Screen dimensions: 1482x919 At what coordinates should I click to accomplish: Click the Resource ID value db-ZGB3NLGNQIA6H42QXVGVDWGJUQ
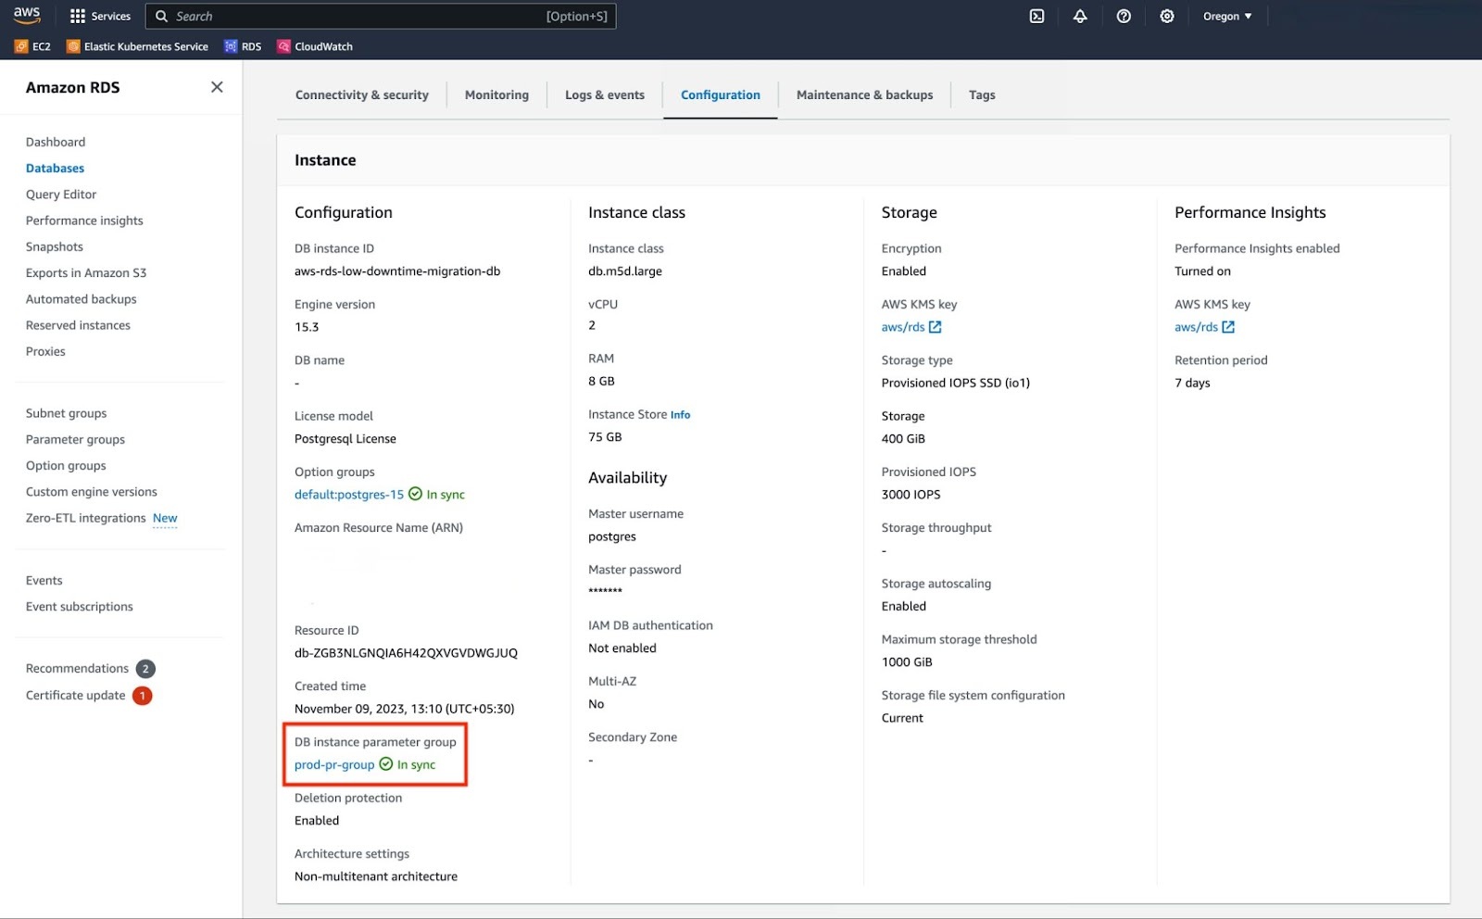coord(406,653)
